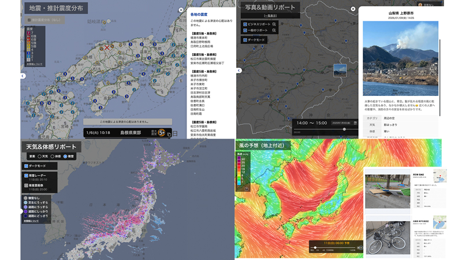Open the 一覧表示 list view link
The height and width of the screenshot is (260, 462).
pos(270,16)
